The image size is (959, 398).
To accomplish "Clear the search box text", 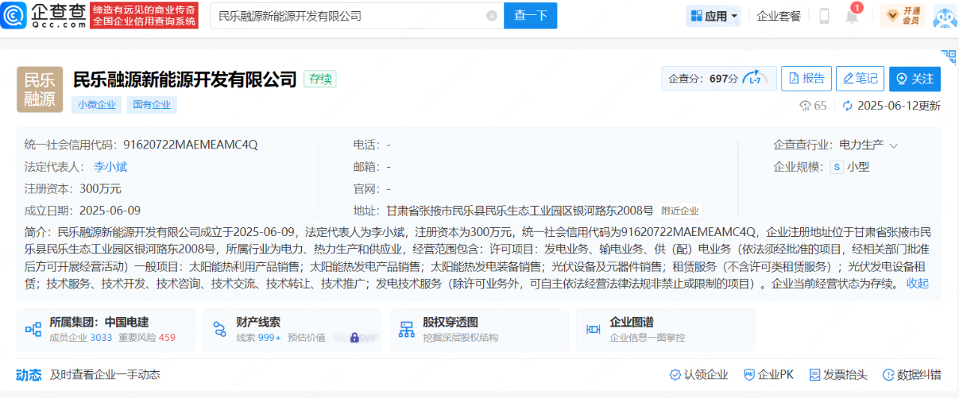I will click(491, 16).
